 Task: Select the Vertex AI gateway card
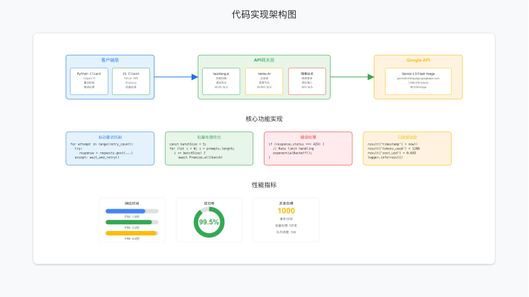click(264, 81)
